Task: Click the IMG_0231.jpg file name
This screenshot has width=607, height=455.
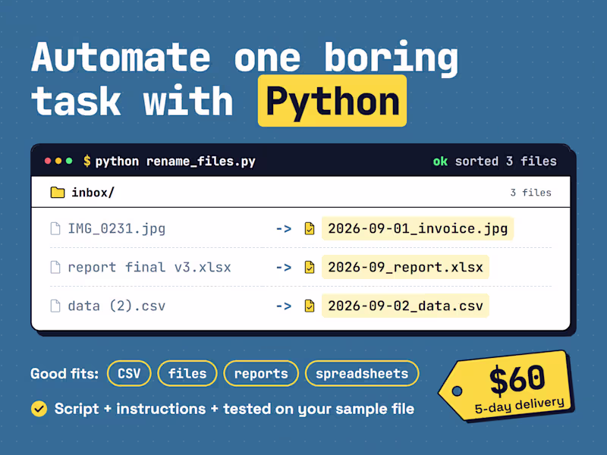Action: pyautogui.click(x=117, y=229)
